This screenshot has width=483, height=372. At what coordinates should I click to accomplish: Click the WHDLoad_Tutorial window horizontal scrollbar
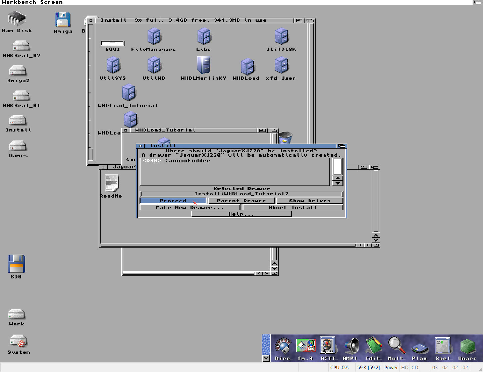[189, 274]
